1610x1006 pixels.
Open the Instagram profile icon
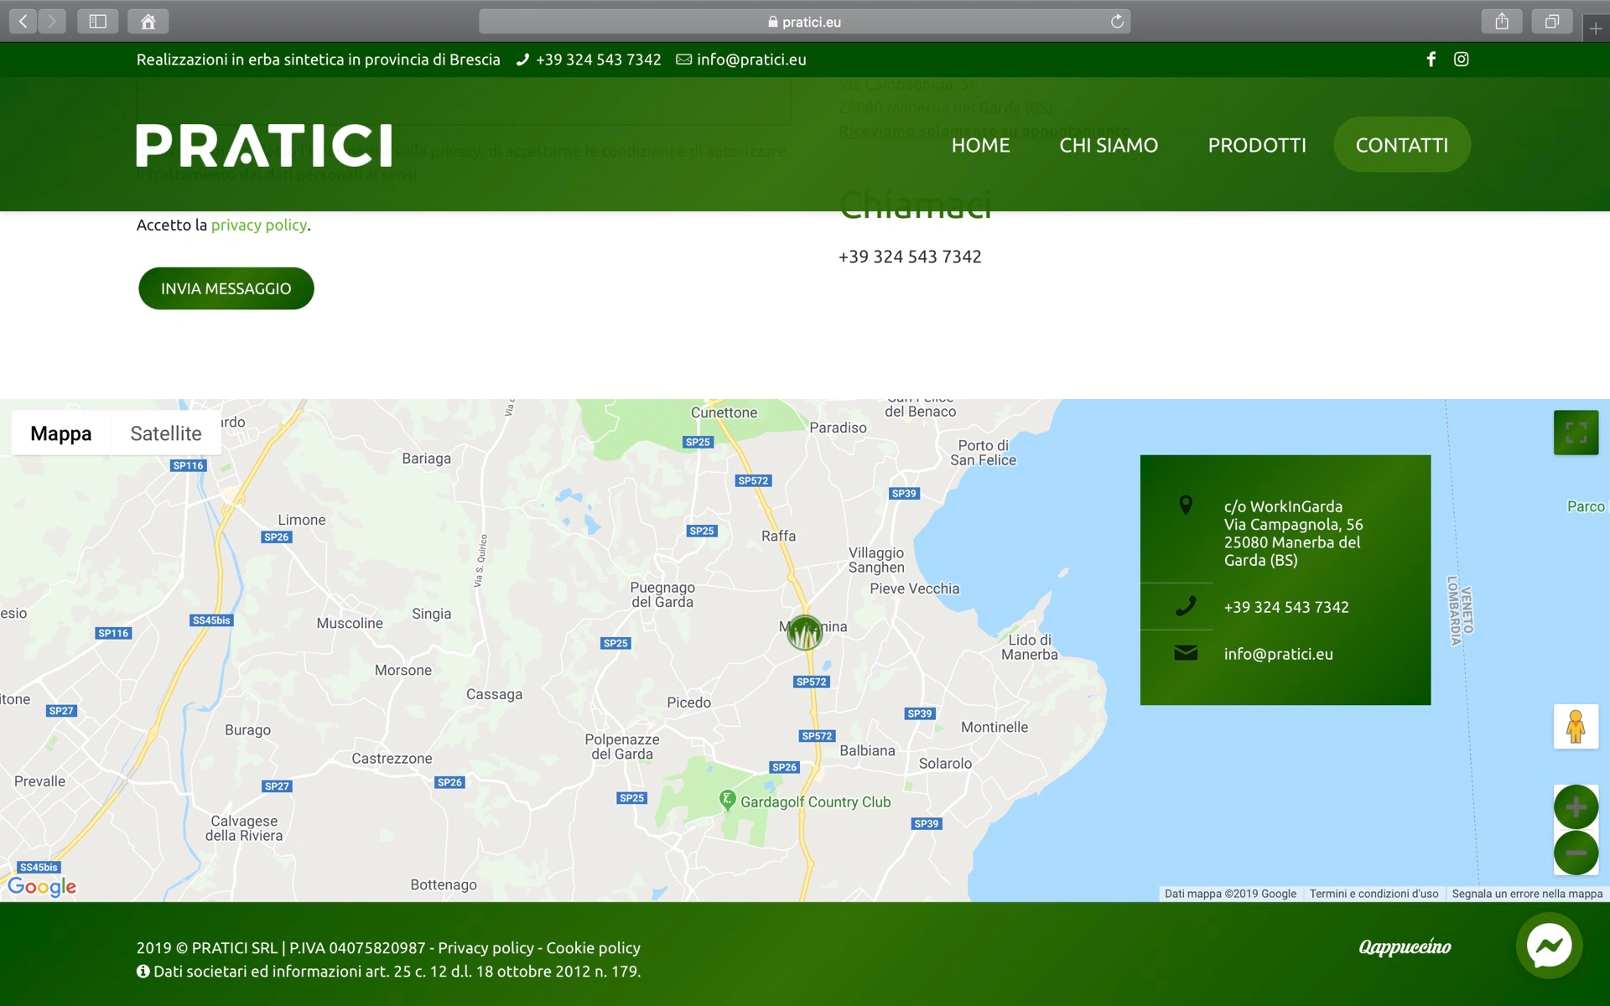(x=1461, y=59)
